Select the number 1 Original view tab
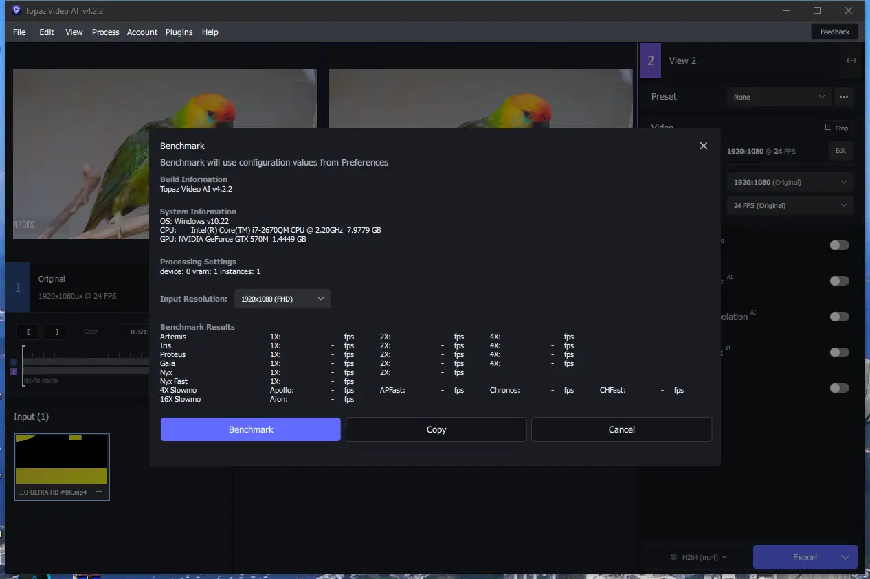This screenshot has width=870, height=579. (18, 287)
